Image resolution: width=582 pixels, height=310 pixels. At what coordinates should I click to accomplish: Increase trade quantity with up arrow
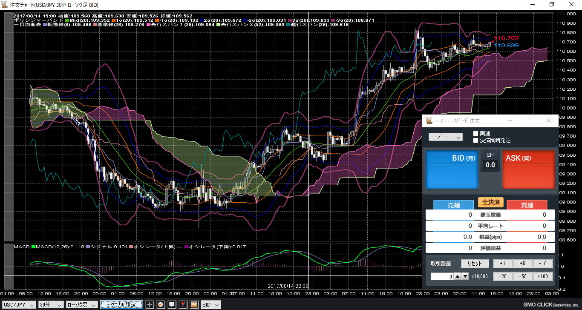458,276
